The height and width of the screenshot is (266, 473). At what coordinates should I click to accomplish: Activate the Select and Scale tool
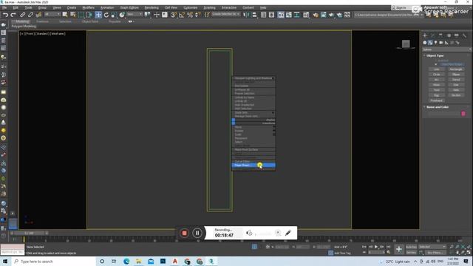[x=114, y=15]
